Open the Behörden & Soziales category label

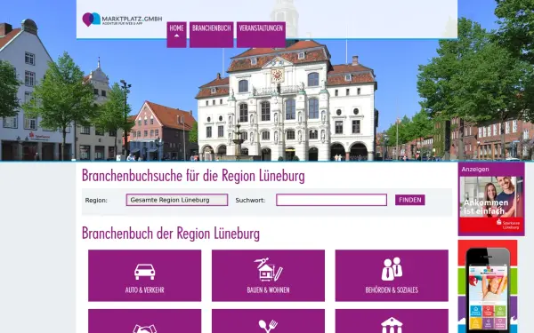[392, 290]
